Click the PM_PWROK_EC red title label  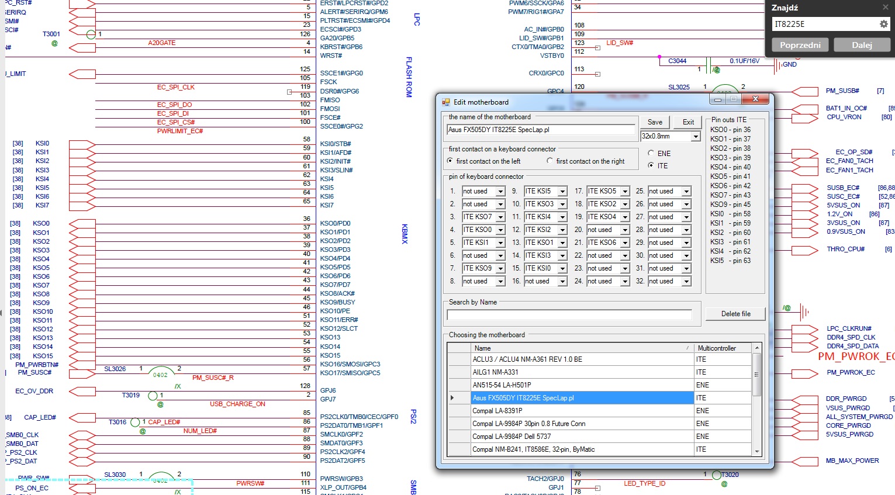point(856,356)
